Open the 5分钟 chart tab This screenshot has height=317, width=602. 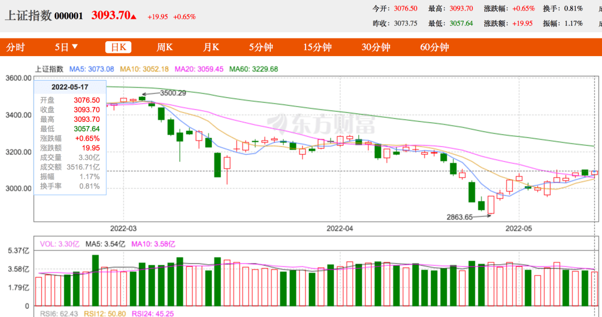(x=261, y=47)
